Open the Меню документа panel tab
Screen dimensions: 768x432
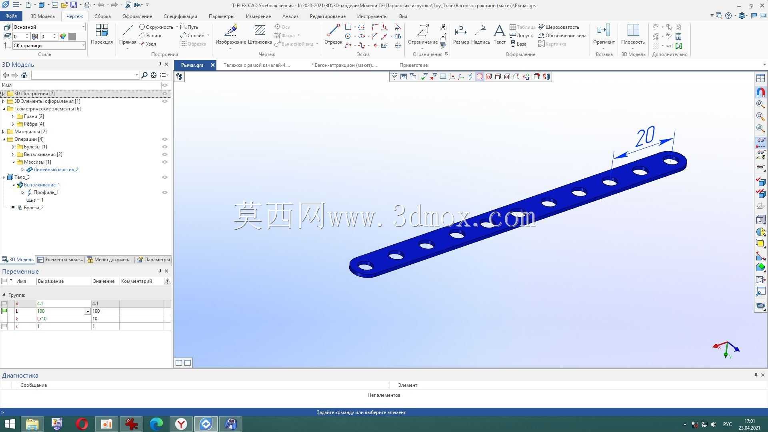[110, 260]
